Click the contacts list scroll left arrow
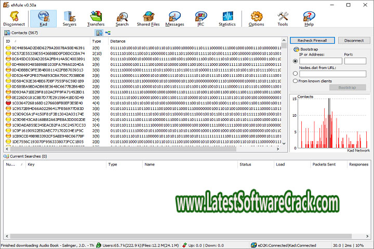 pos(7,149)
